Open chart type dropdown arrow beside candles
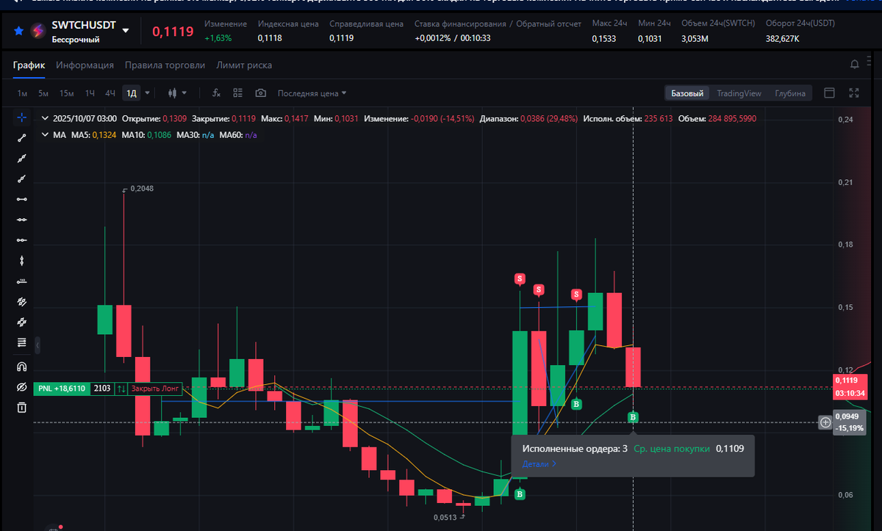This screenshot has width=882, height=531. click(184, 93)
